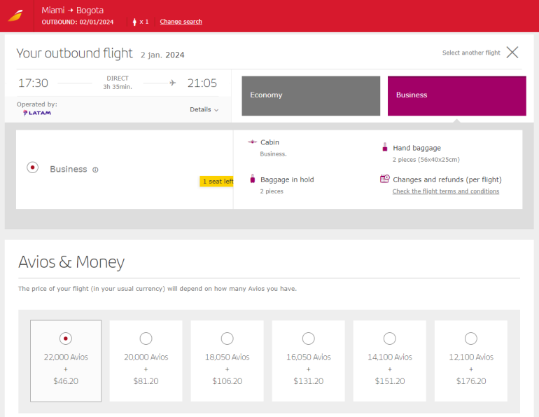Choose 20,000 Avios plus $81.20 option
This screenshot has height=417, width=539.
tap(146, 339)
